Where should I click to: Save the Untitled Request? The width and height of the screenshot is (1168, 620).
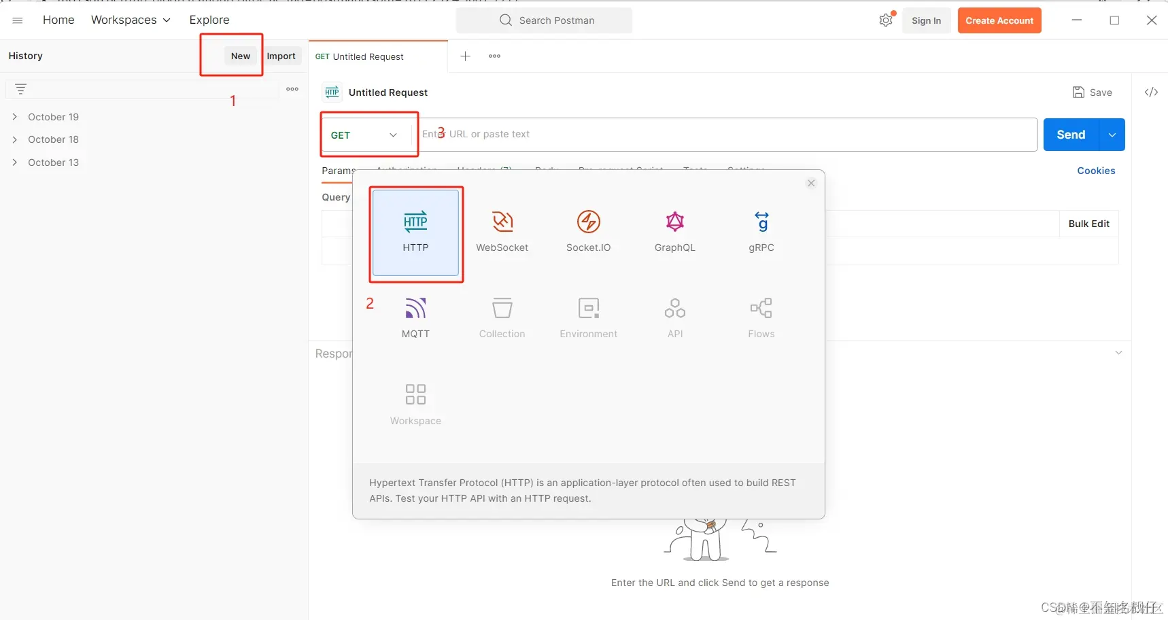[x=1093, y=92]
